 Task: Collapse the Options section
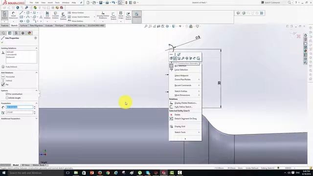click(x=36, y=90)
